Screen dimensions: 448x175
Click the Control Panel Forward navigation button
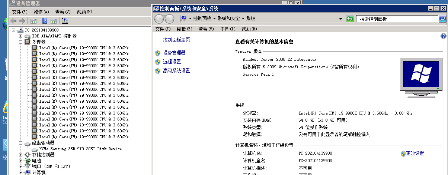point(169,19)
